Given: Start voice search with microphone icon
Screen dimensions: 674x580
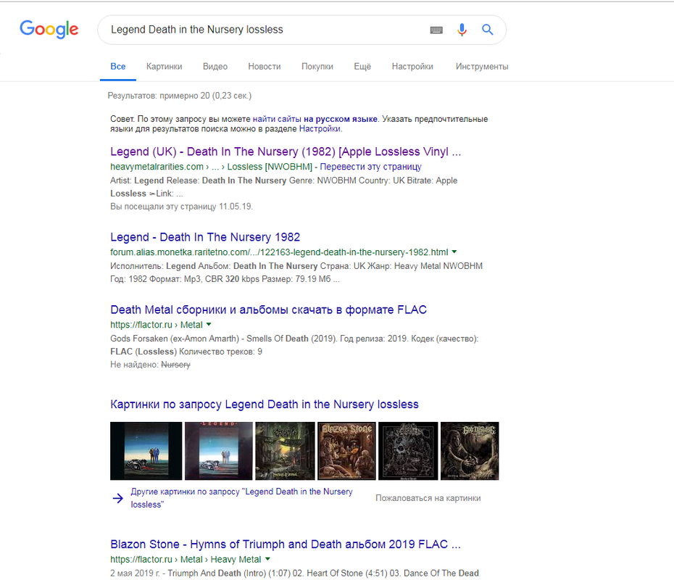Looking at the screenshot, I should pos(462,30).
